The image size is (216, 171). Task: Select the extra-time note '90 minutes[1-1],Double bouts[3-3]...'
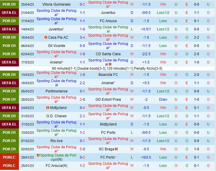(107, 69)
